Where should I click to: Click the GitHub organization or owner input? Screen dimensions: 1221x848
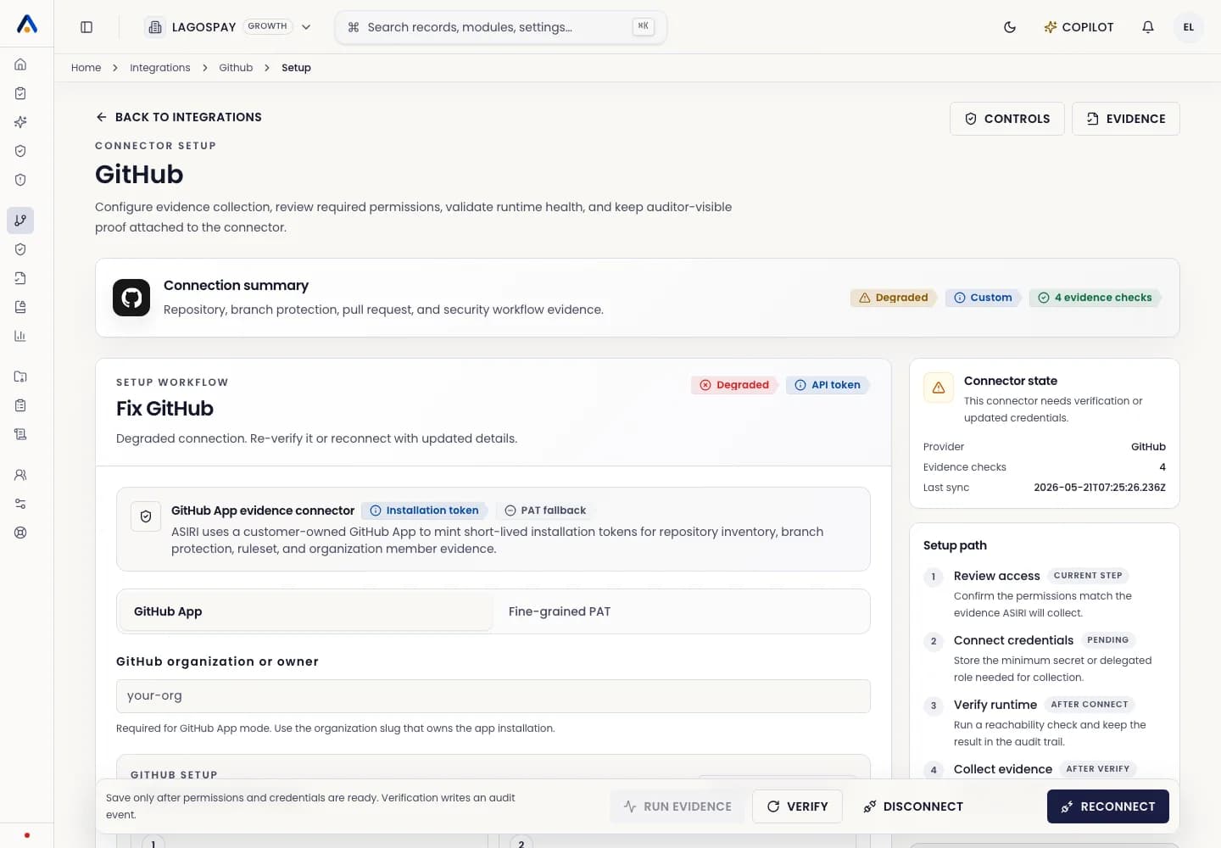[x=493, y=696]
